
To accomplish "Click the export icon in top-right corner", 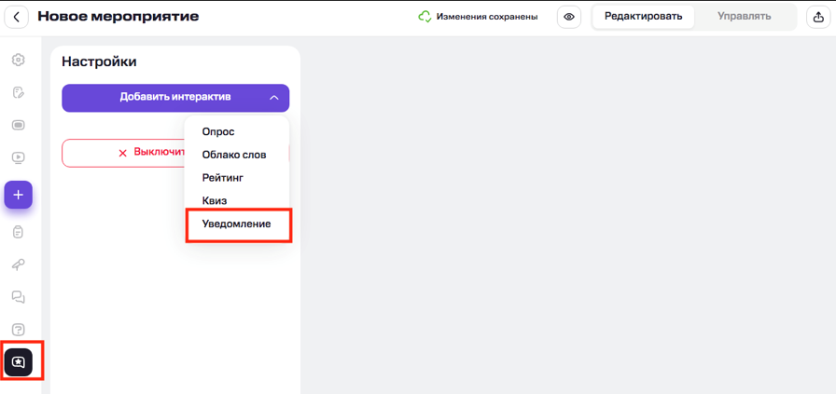I will click(818, 17).
